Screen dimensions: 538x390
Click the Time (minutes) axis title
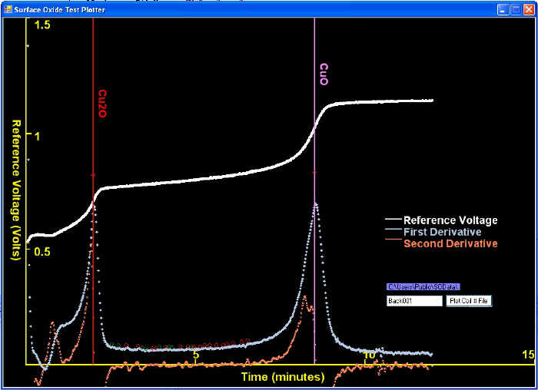click(282, 377)
